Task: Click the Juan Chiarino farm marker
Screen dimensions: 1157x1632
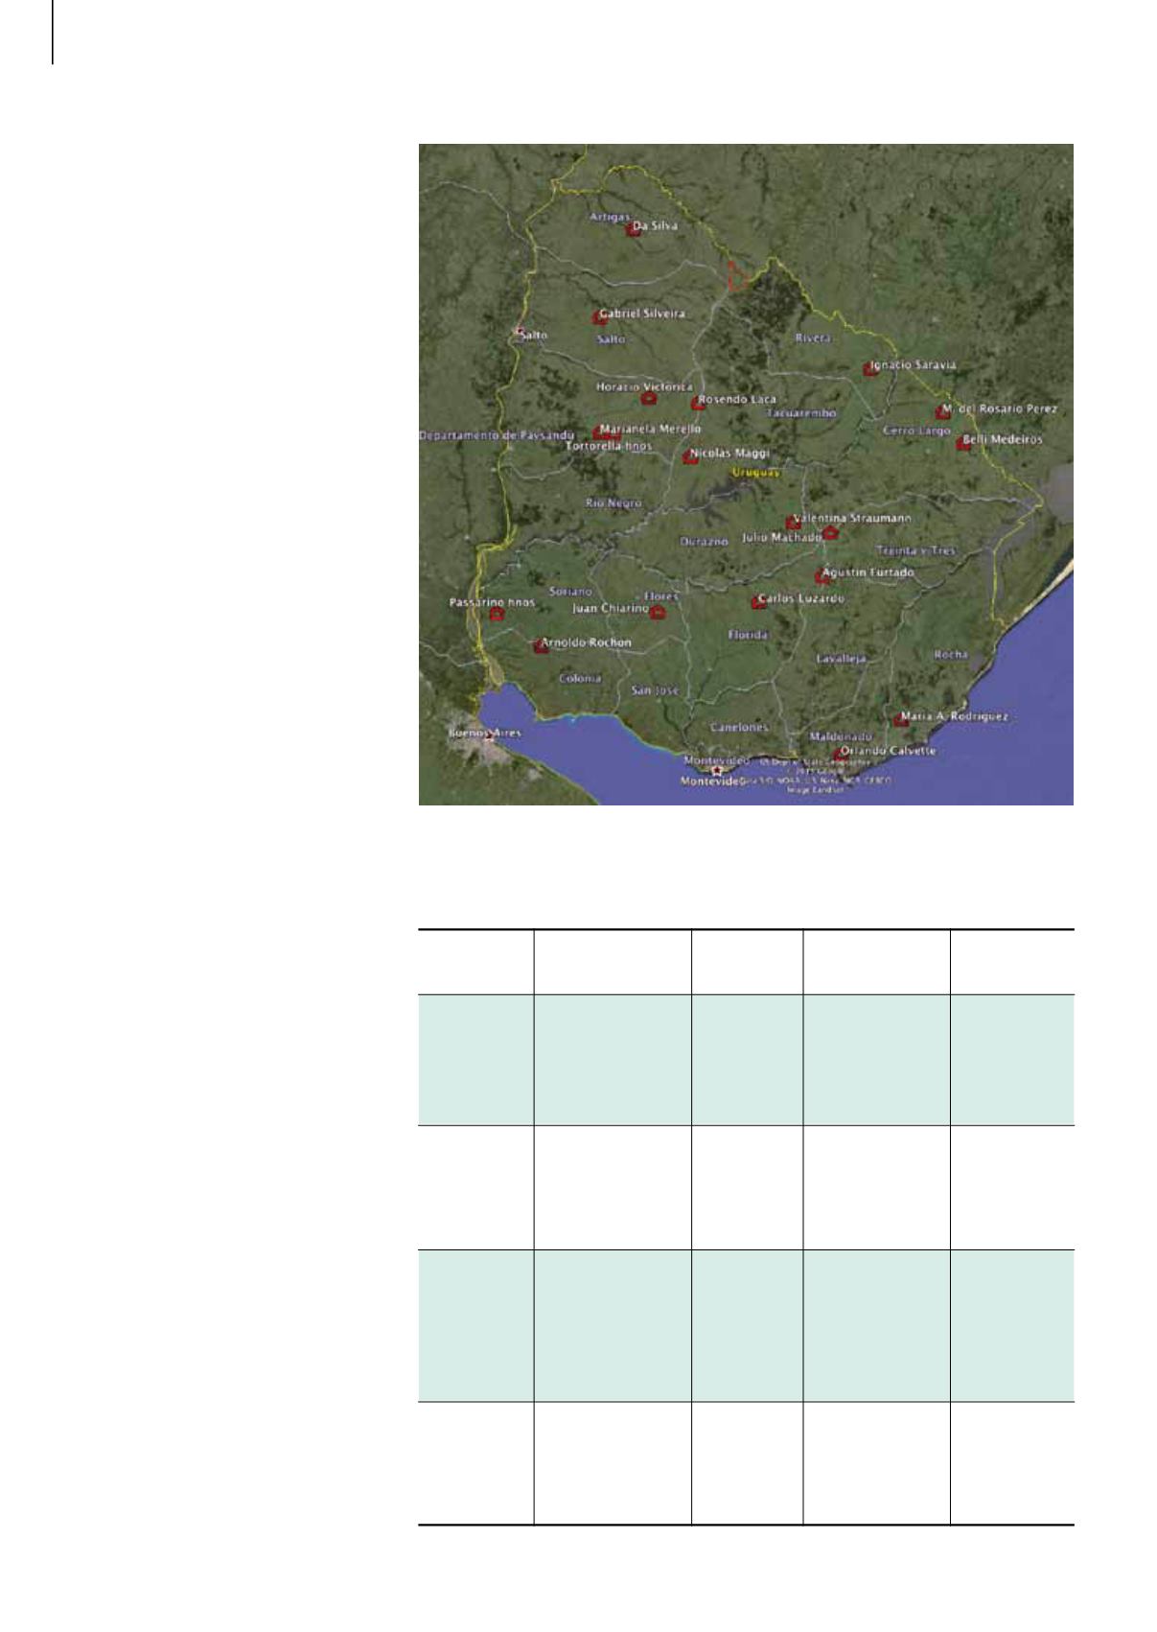Action: [x=658, y=611]
